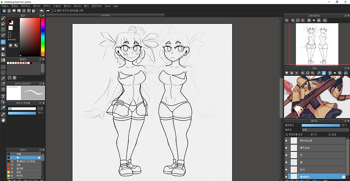
Task: Select the Hand tool in left toolbar
Action: click(x=3, y=120)
